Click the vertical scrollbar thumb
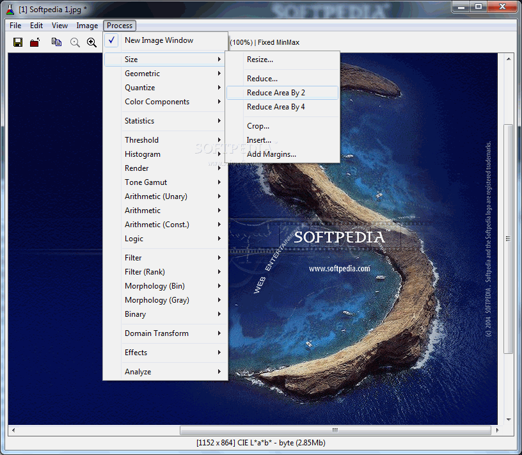 508,239
